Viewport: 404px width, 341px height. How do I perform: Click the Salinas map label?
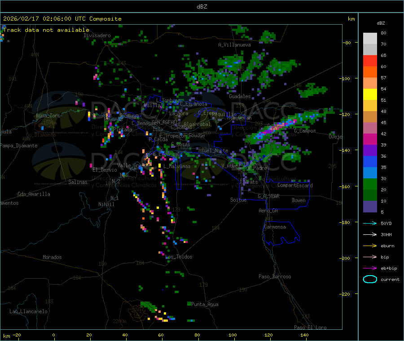tap(78, 182)
